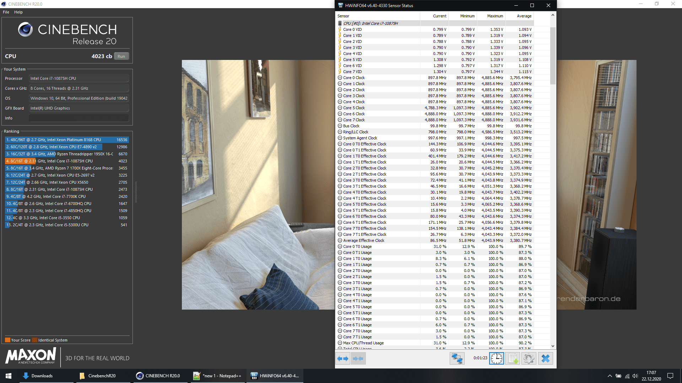Open the Cinebench Help menu
Image resolution: width=682 pixels, height=383 pixels.
coord(18,12)
